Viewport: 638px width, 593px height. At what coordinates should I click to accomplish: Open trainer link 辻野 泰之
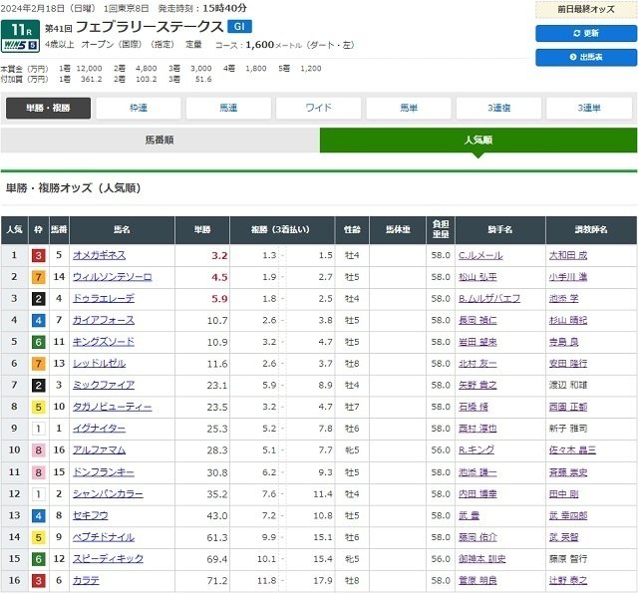pos(568,580)
